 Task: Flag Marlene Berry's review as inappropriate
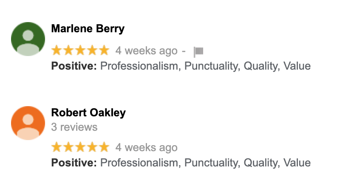click(x=198, y=52)
